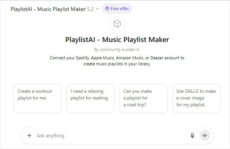
Task: Open the PlaylistAI model version dropdown
Action: point(55,9)
